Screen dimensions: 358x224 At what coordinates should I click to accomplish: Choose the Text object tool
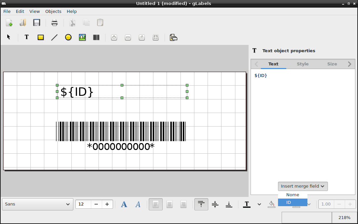coord(26,37)
